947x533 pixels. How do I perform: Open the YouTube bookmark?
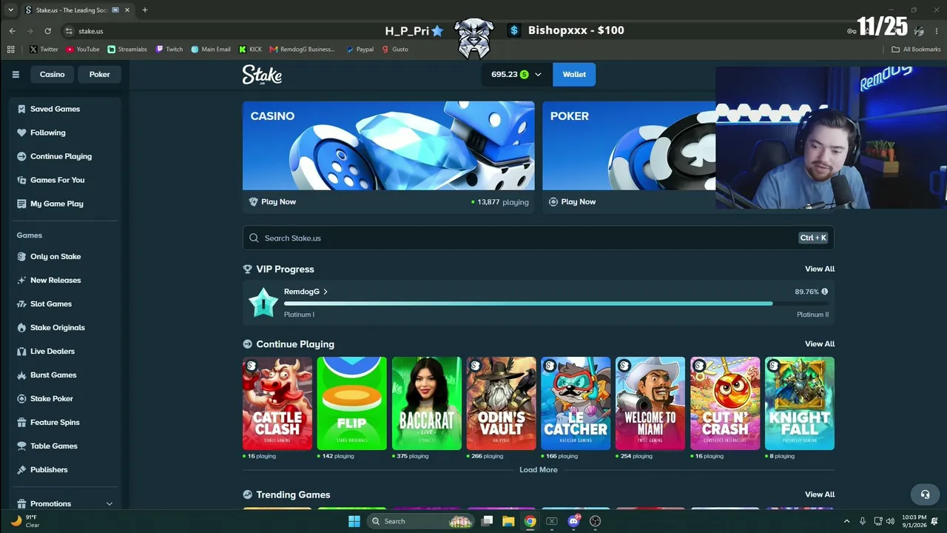[x=83, y=50]
